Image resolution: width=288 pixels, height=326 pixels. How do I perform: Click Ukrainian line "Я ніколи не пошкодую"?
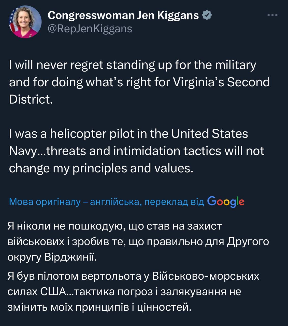115,226
